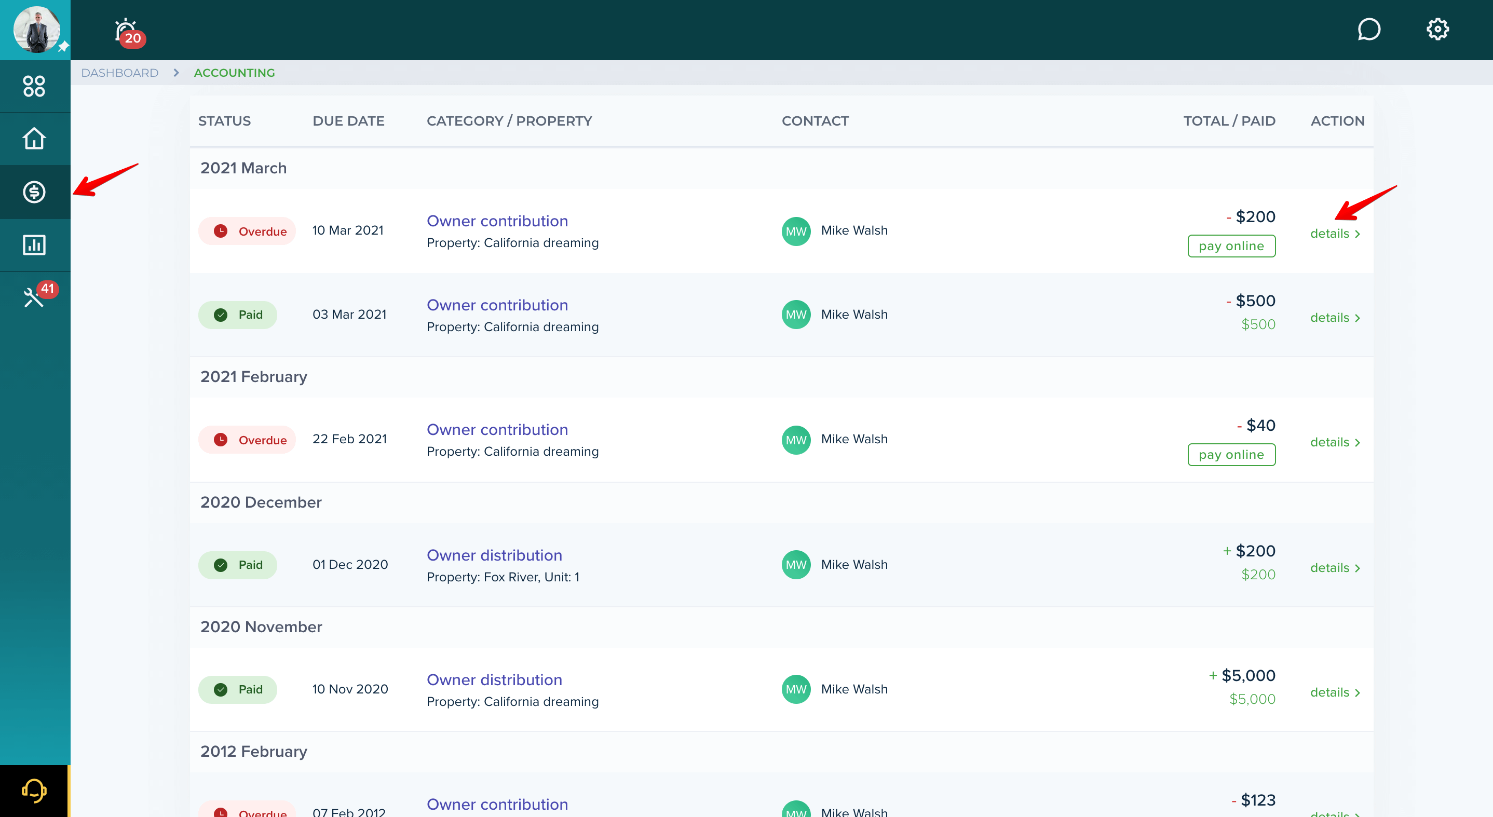The image size is (1493, 817).
Task: Click Mike Walsh name in 10 Mar 2021 row
Action: click(854, 230)
